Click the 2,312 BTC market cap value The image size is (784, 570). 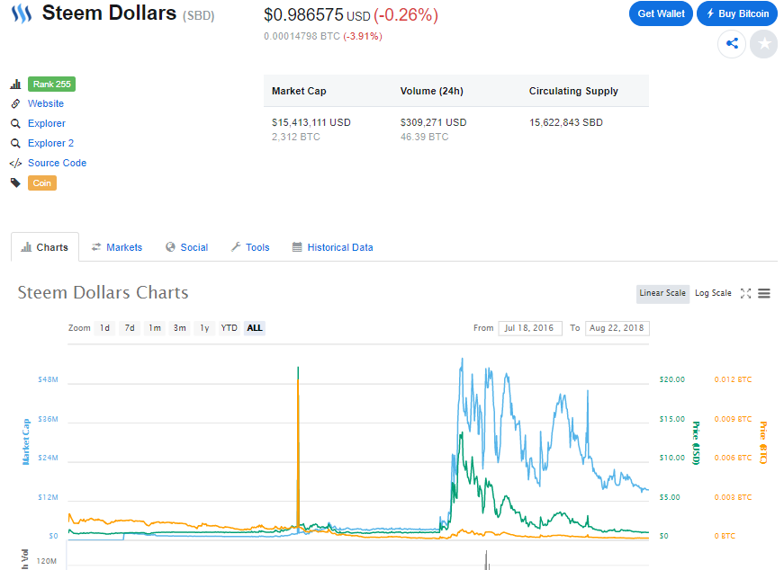[296, 137]
